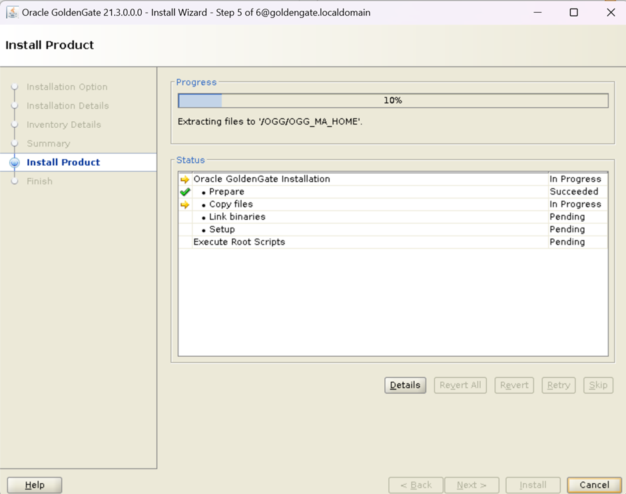Click the Install Product step bullet icon
This screenshot has width=626, height=494.
pyautogui.click(x=15, y=162)
